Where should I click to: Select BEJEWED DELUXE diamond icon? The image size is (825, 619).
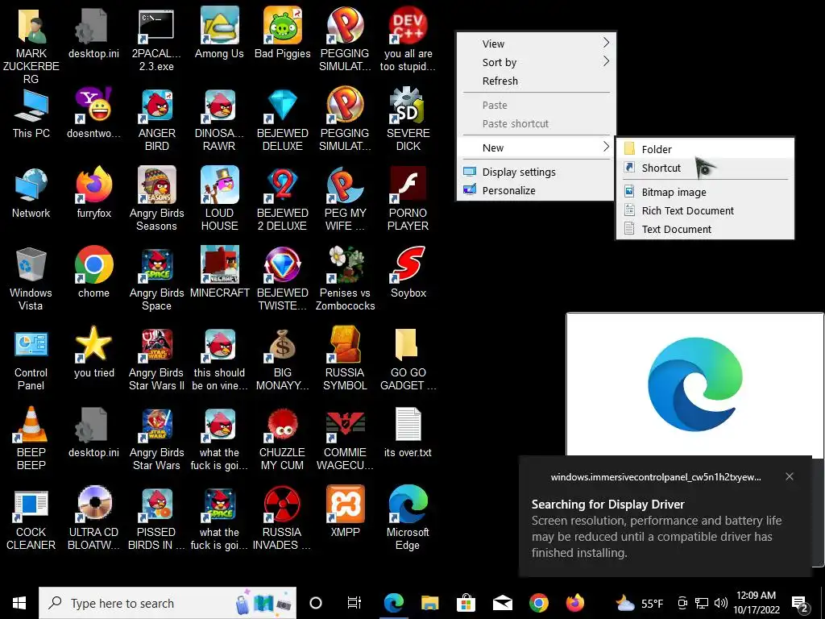coord(283,120)
